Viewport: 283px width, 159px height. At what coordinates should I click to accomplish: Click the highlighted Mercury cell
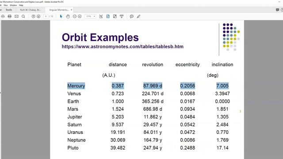tap(76, 86)
